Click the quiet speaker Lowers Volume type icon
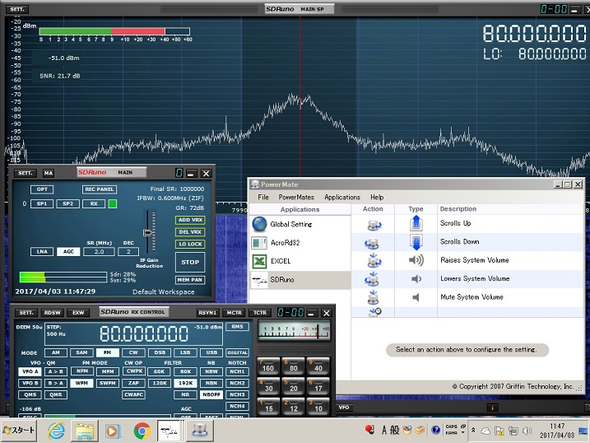 (416, 279)
